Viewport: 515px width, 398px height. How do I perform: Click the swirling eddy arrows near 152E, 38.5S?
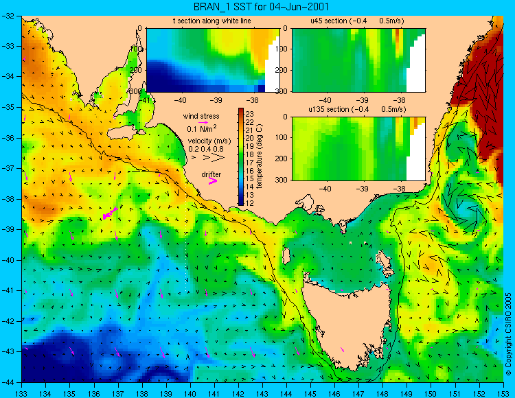[466, 210]
